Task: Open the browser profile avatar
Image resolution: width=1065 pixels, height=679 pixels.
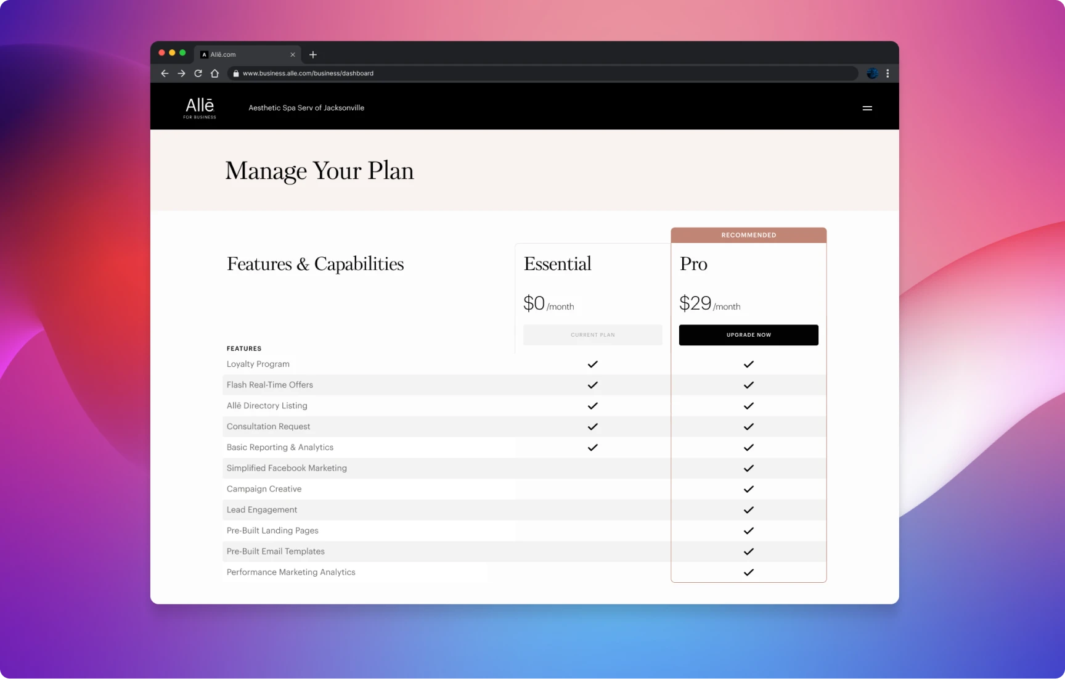Action: tap(872, 73)
